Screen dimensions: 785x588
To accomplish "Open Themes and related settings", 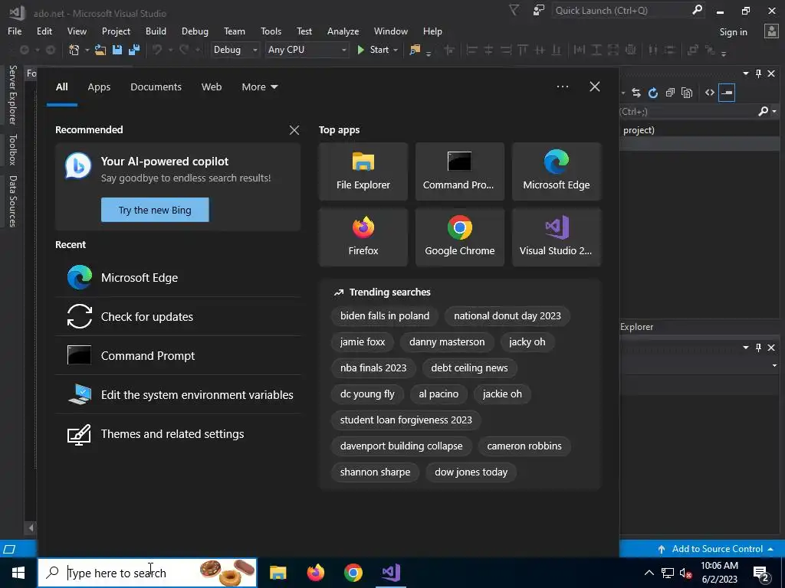I will click(x=178, y=433).
